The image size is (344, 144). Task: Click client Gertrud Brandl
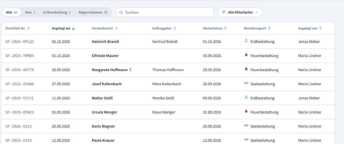click(165, 41)
